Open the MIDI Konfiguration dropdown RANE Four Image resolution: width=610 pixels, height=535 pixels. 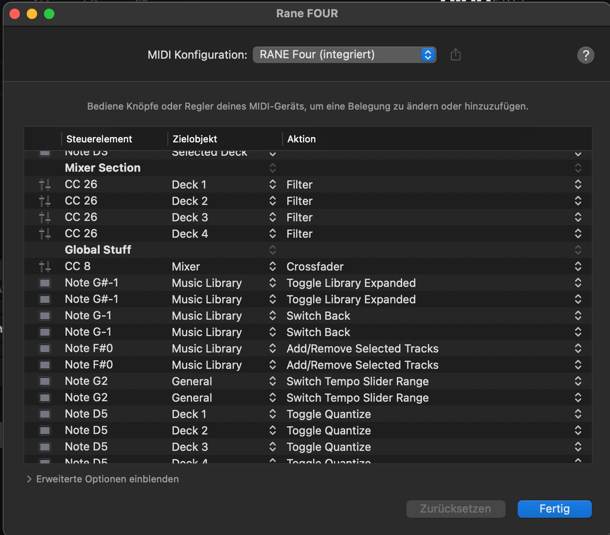pyautogui.click(x=344, y=55)
